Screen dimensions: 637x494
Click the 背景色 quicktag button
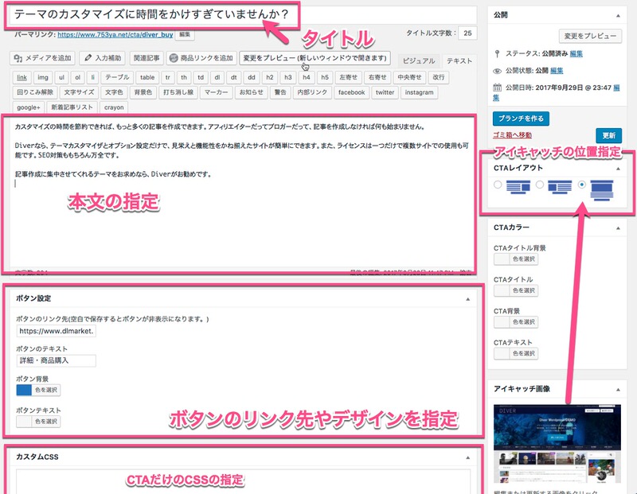[x=143, y=92]
